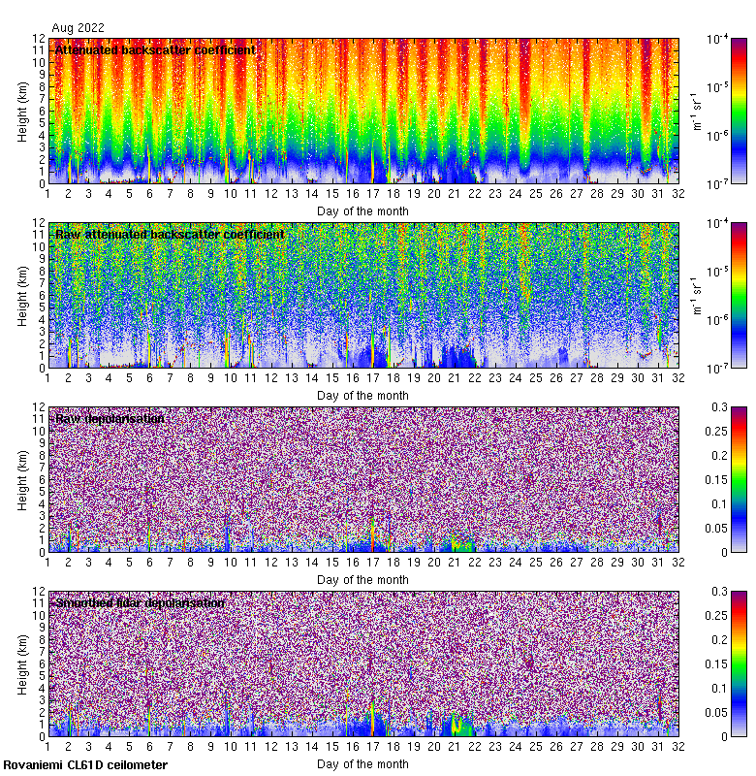Click the "Attenuated backscatter coefficient" plot title
Screen dimensions: 756x776
[x=155, y=49]
